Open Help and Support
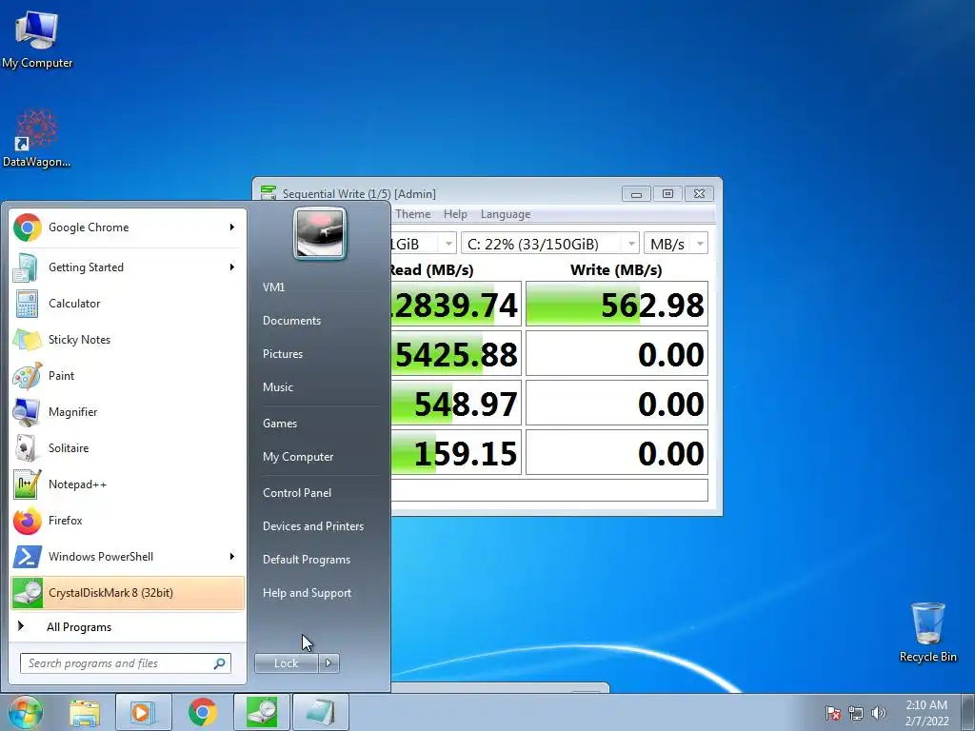 [x=307, y=593]
